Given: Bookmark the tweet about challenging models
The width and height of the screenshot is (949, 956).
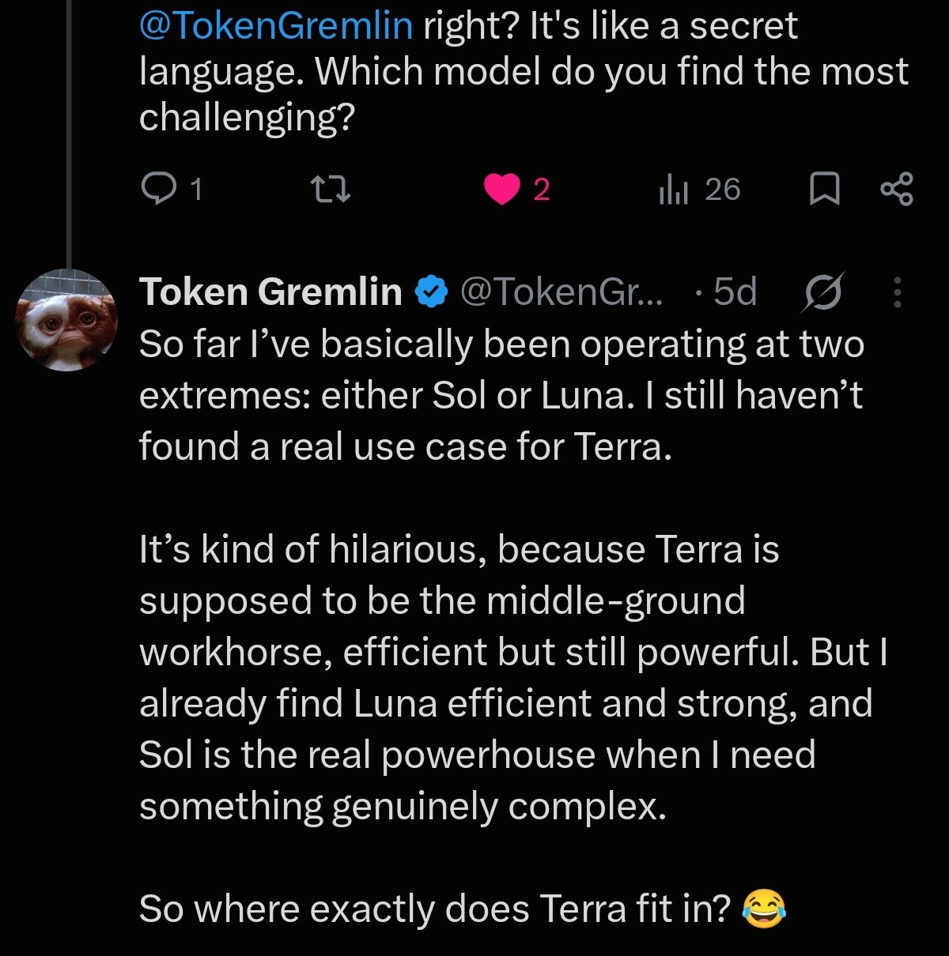Looking at the screenshot, I should (x=825, y=190).
